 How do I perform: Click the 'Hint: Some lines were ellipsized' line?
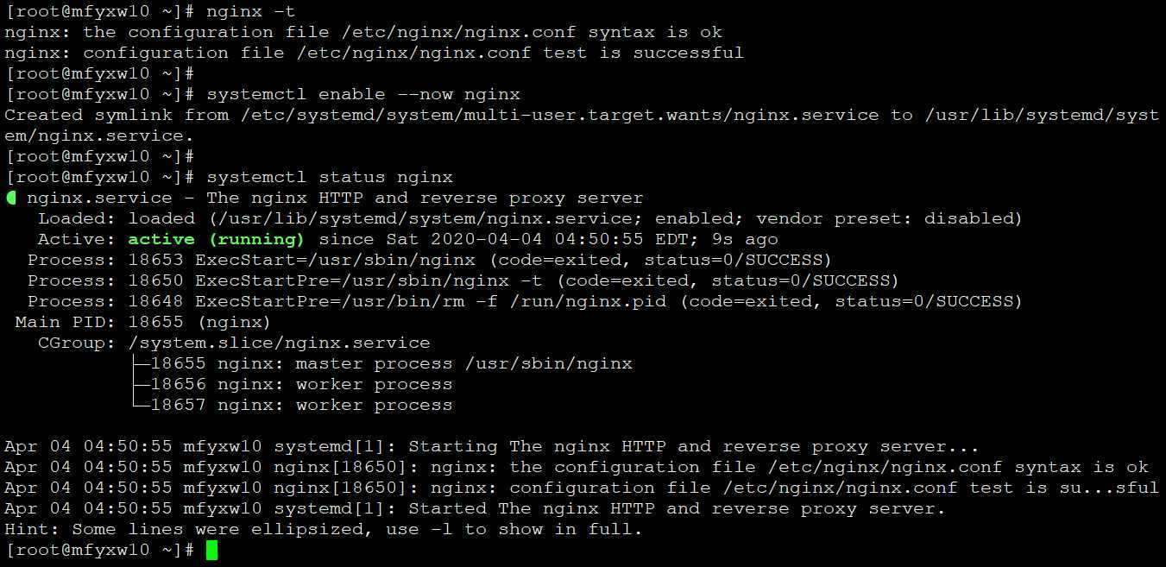coord(324,529)
